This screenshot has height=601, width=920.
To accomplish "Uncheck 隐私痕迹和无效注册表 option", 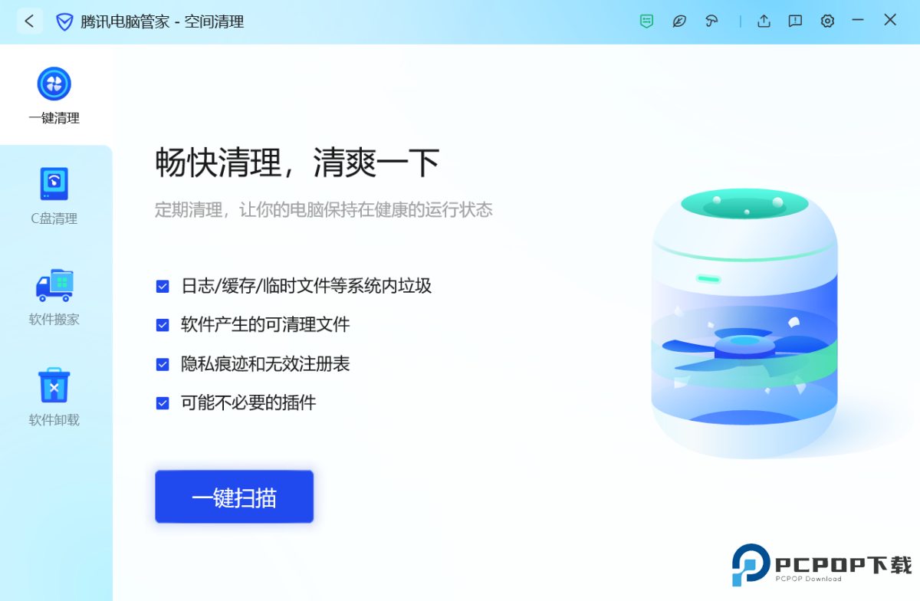I will point(163,364).
